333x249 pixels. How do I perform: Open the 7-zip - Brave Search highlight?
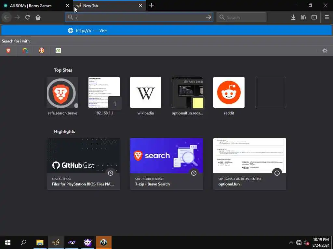tap(166, 164)
